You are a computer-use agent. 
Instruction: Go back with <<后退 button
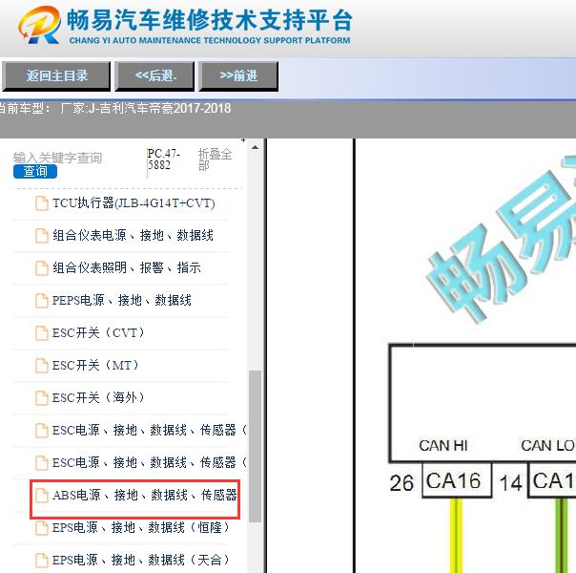(154, 76)
